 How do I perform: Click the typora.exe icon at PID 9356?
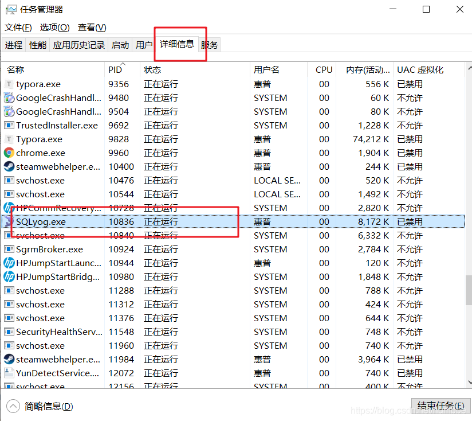[9, 84]
